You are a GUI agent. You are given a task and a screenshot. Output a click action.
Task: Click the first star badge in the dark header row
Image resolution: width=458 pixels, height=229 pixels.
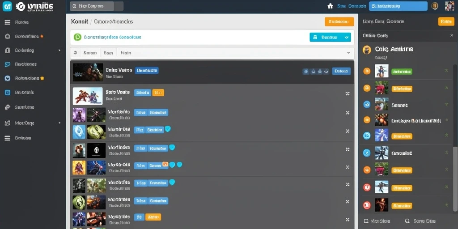tap(306, 71)
